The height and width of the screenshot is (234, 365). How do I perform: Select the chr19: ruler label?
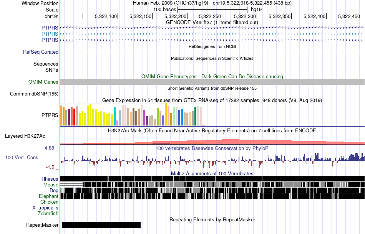point(51,16)
